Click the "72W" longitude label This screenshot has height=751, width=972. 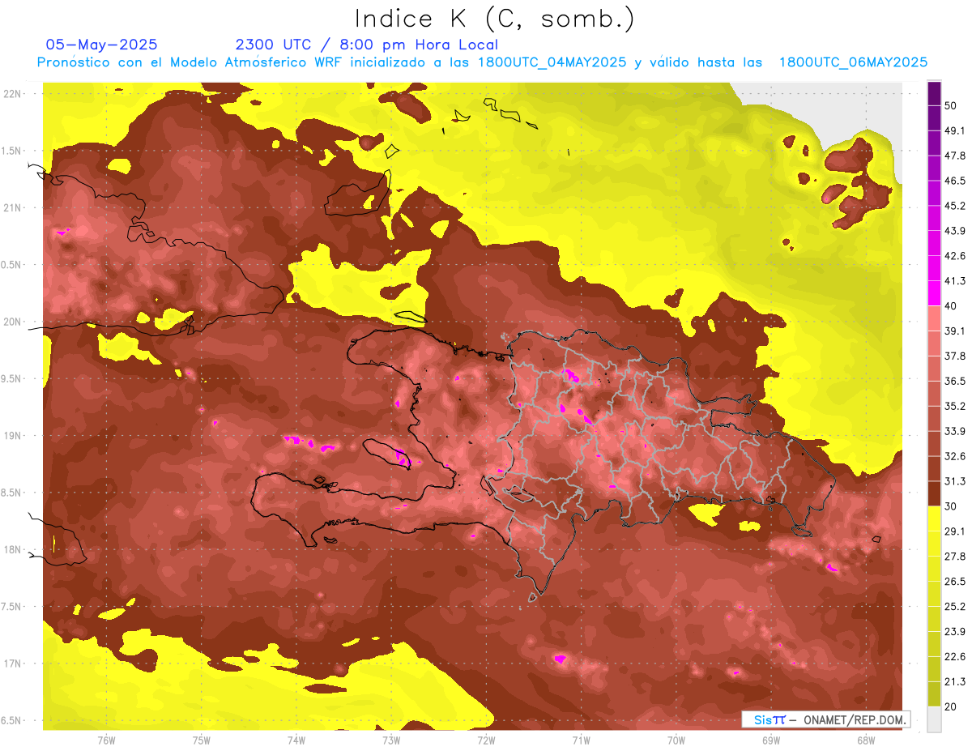point(486,740)
